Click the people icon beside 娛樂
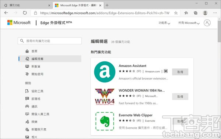Screen dimensions: 221x139 [27, 122]
